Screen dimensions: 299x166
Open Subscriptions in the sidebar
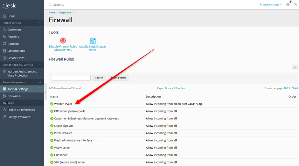click(16, 51)
